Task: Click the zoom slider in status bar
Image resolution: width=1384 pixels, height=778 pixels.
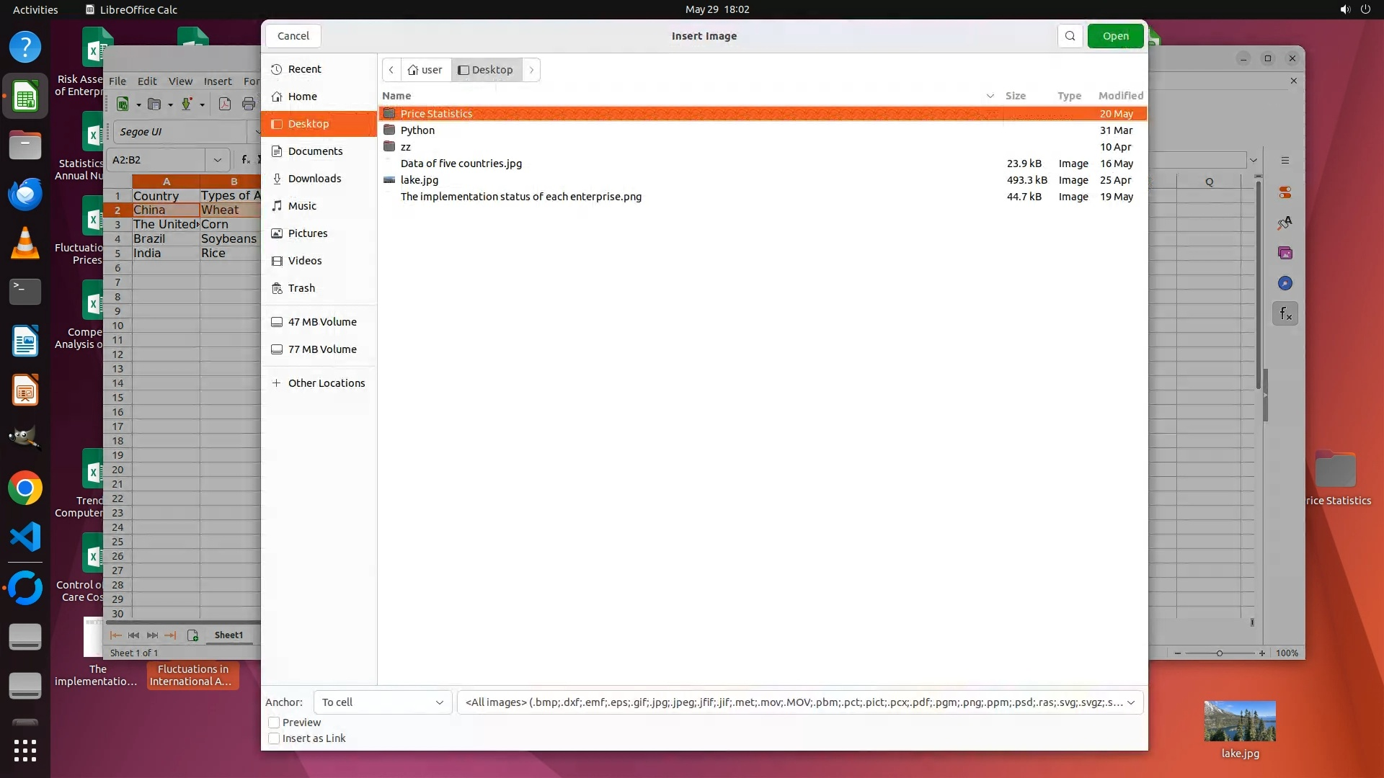Action: coord(1219,653)
